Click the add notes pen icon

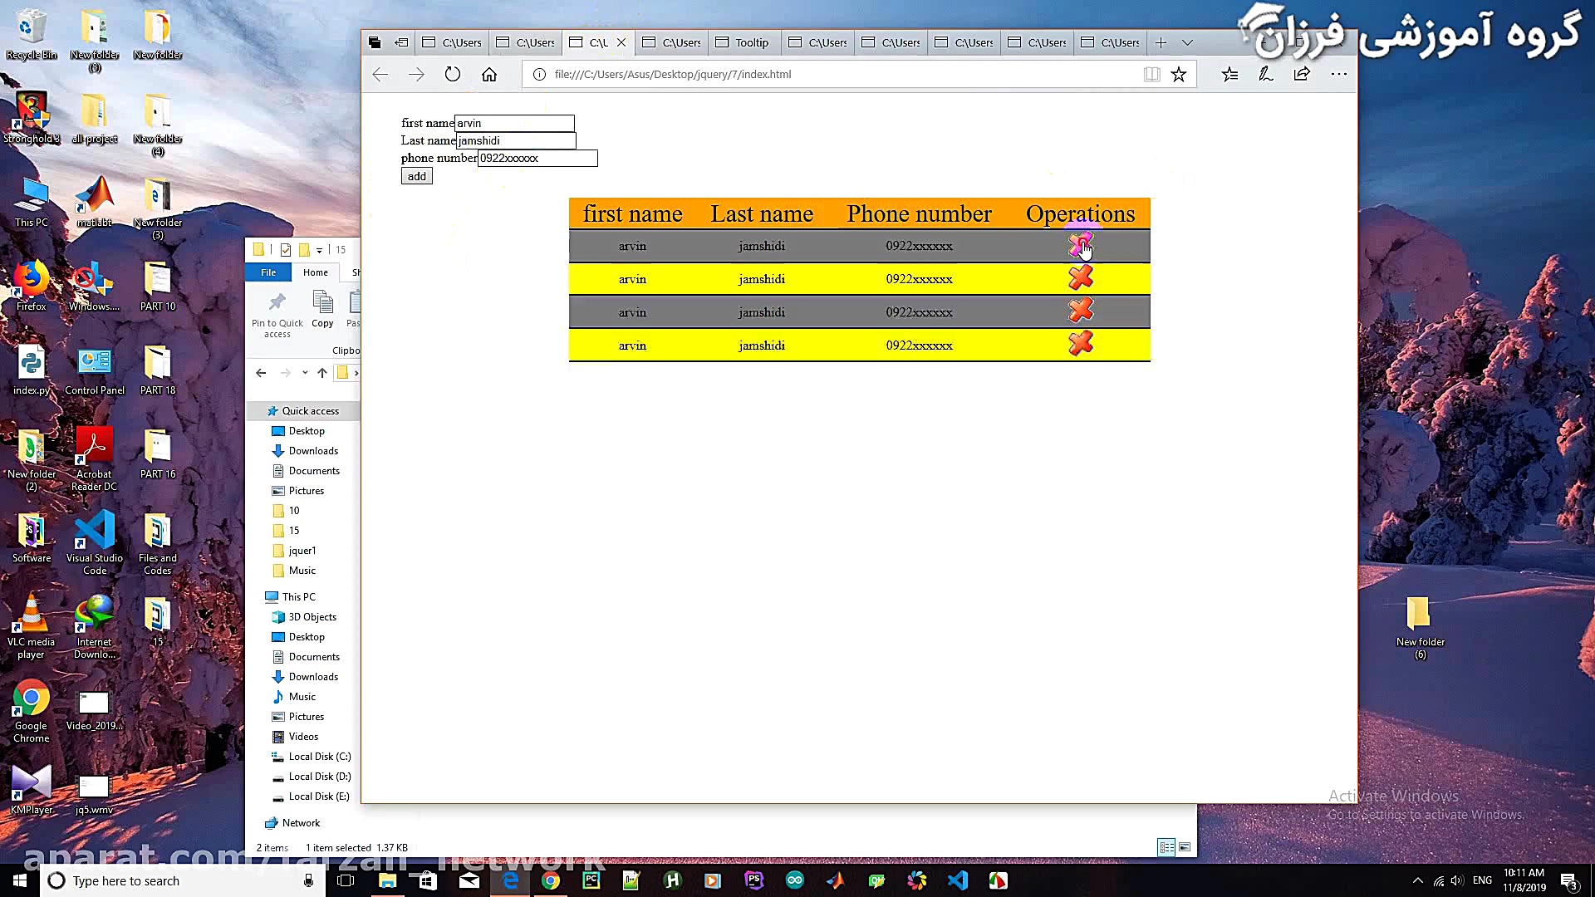(x=1265, y=74)
